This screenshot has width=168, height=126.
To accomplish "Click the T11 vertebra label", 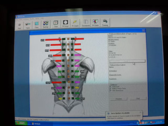I will coord(69,82).
